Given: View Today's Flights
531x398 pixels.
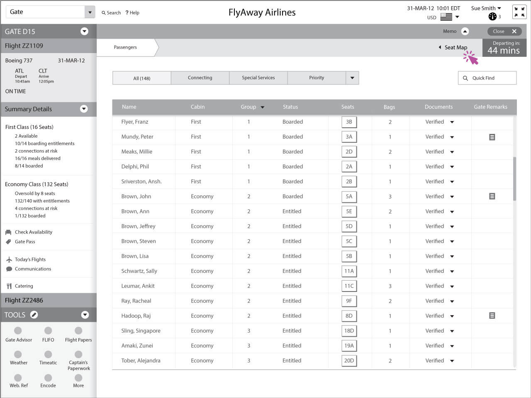Looking at the screenshot, I should pyautogui.click(x=30, y=259).
